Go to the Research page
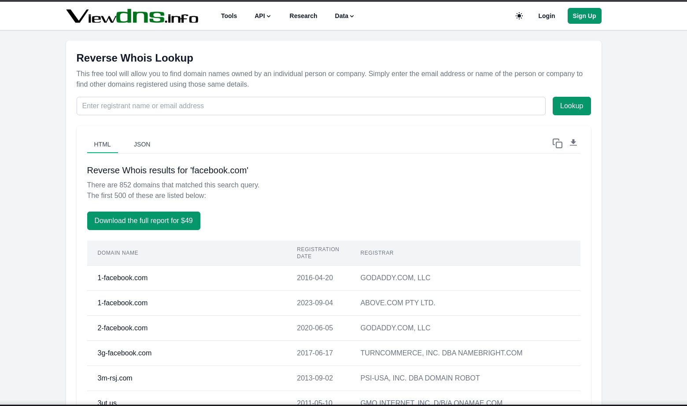687x406 pixels. tap(303, 16)
